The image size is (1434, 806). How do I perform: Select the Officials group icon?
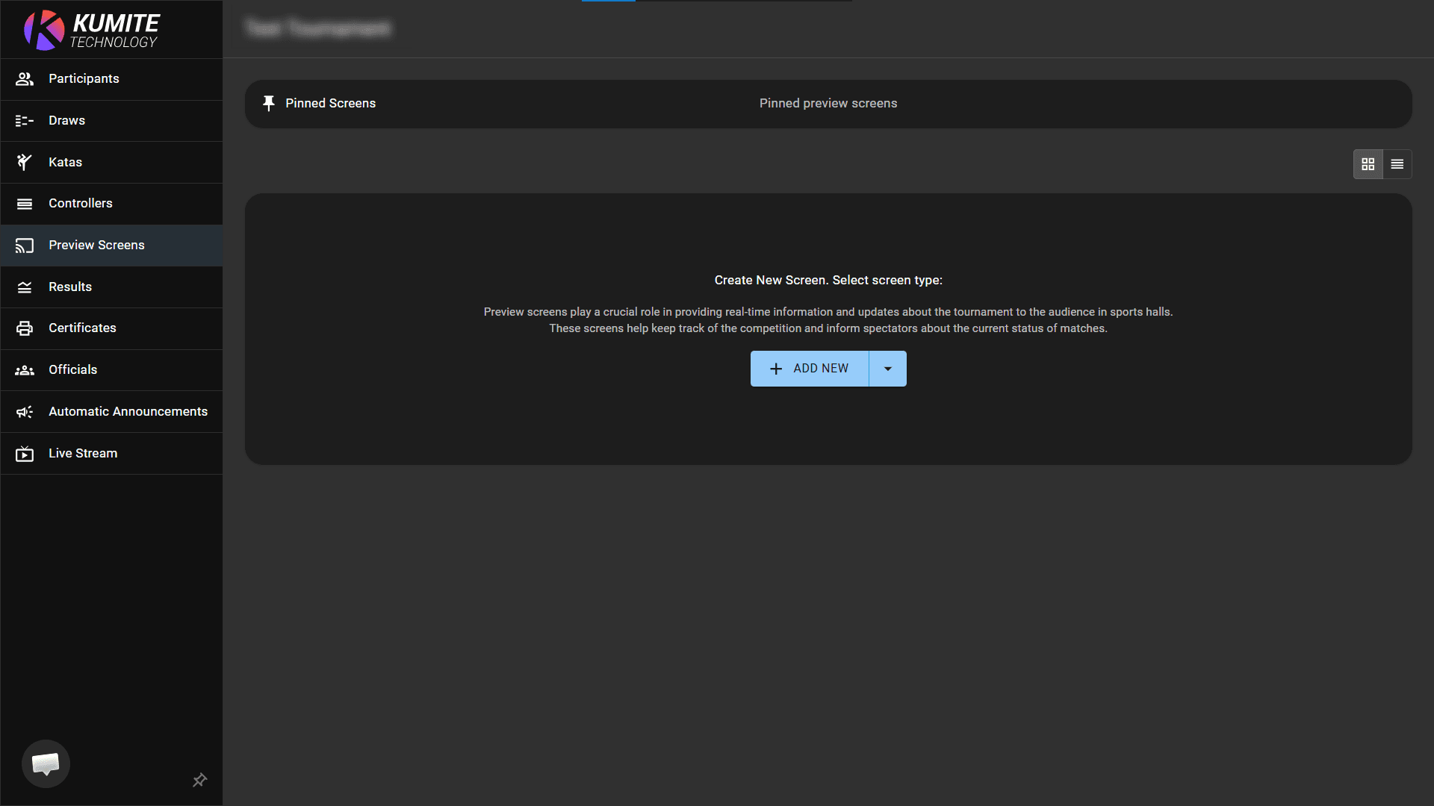pyautogui.click(x=25, y=370)
